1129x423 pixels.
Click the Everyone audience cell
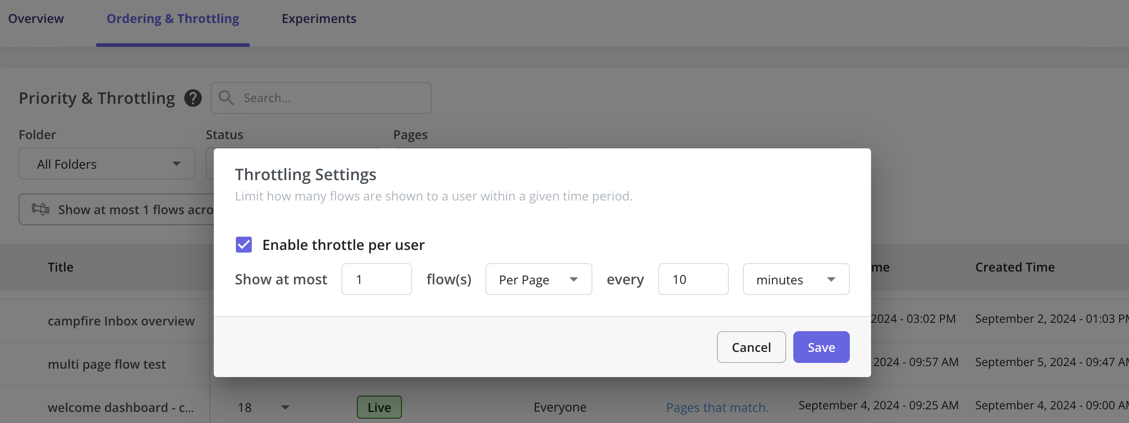tap(560, 407)
